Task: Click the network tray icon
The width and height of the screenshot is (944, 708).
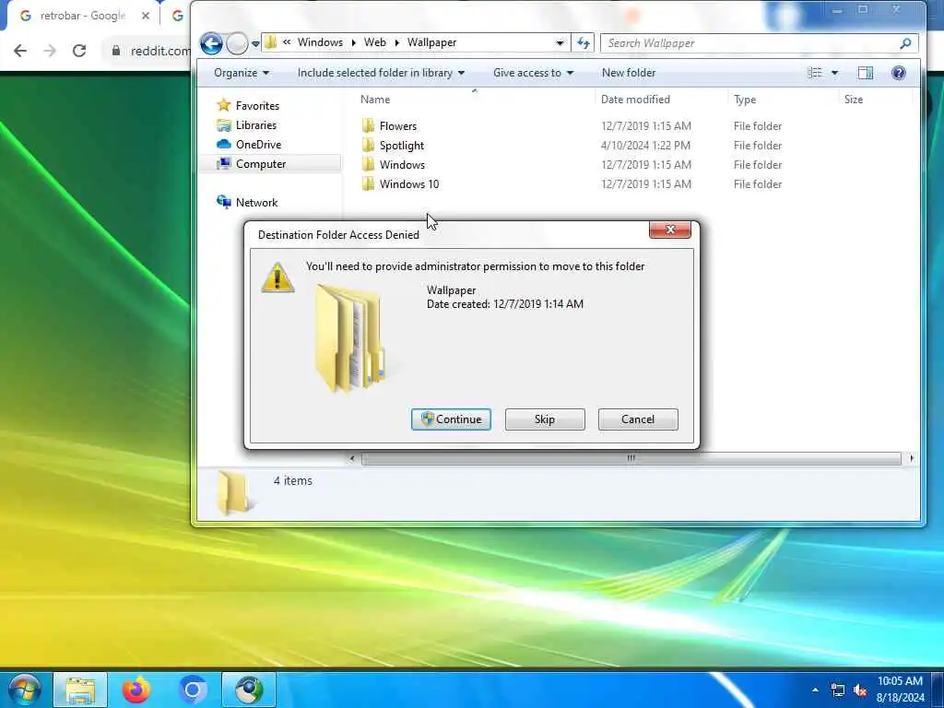Action: click(x=837, y=690)
